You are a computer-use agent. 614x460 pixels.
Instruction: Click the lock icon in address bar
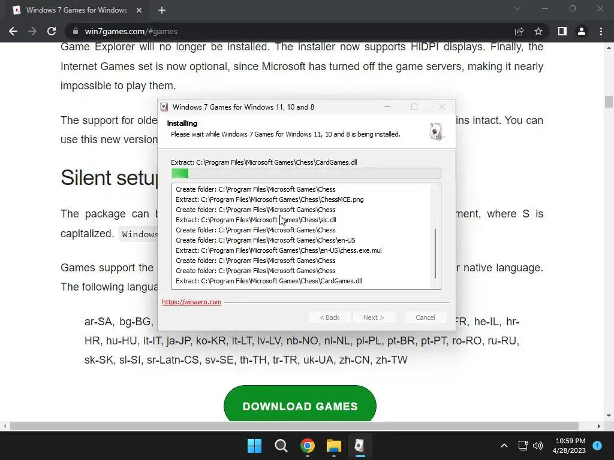point(75,31)
